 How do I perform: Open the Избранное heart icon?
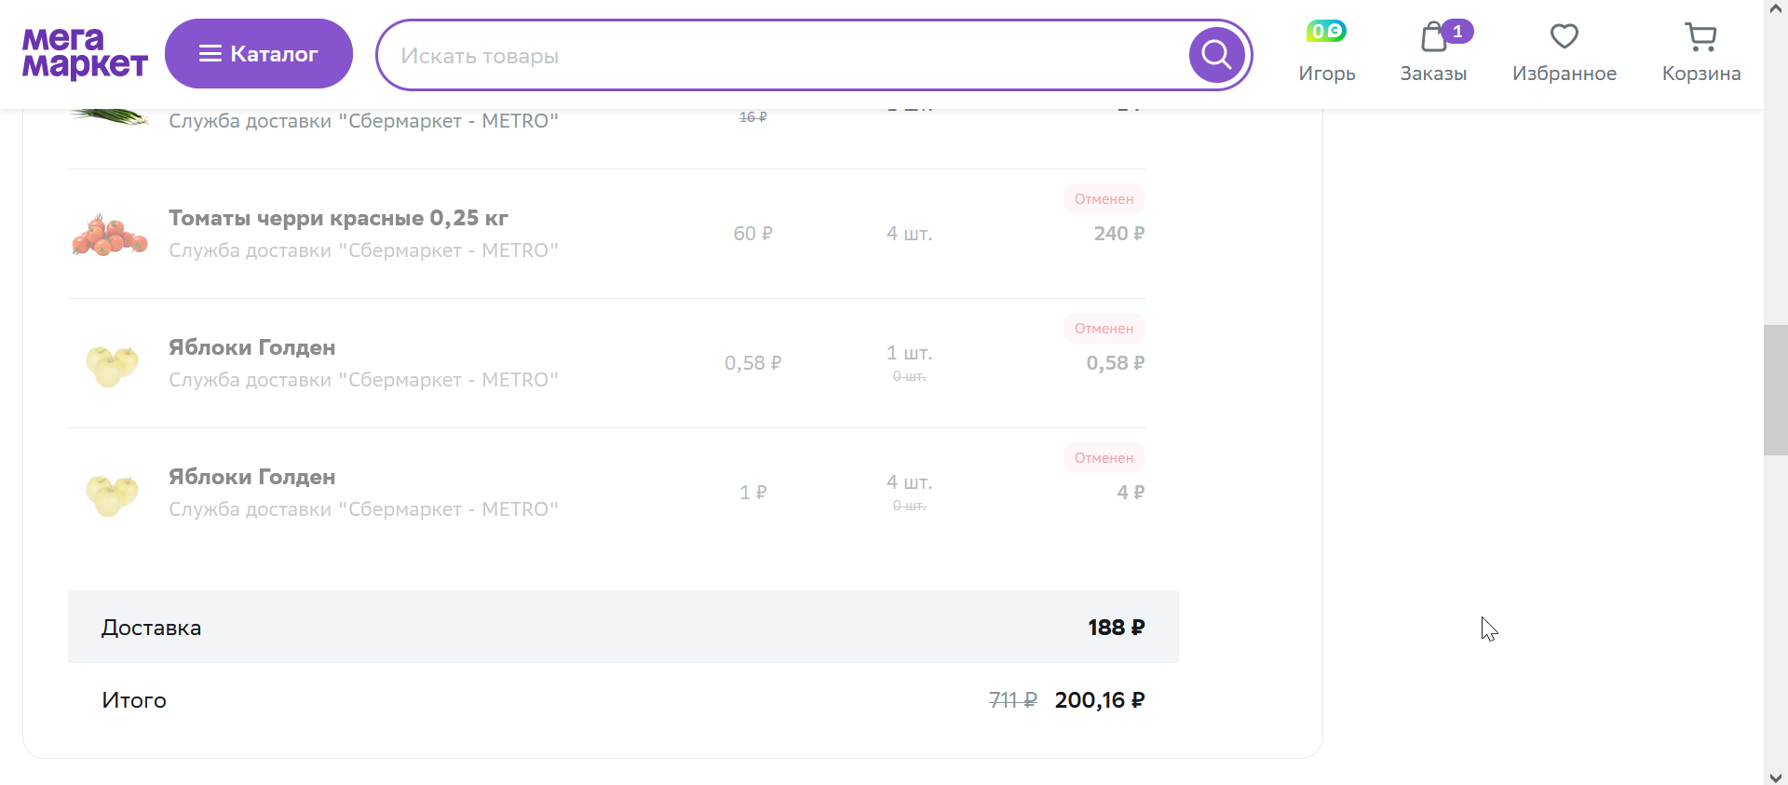[x=1564, y=37]
